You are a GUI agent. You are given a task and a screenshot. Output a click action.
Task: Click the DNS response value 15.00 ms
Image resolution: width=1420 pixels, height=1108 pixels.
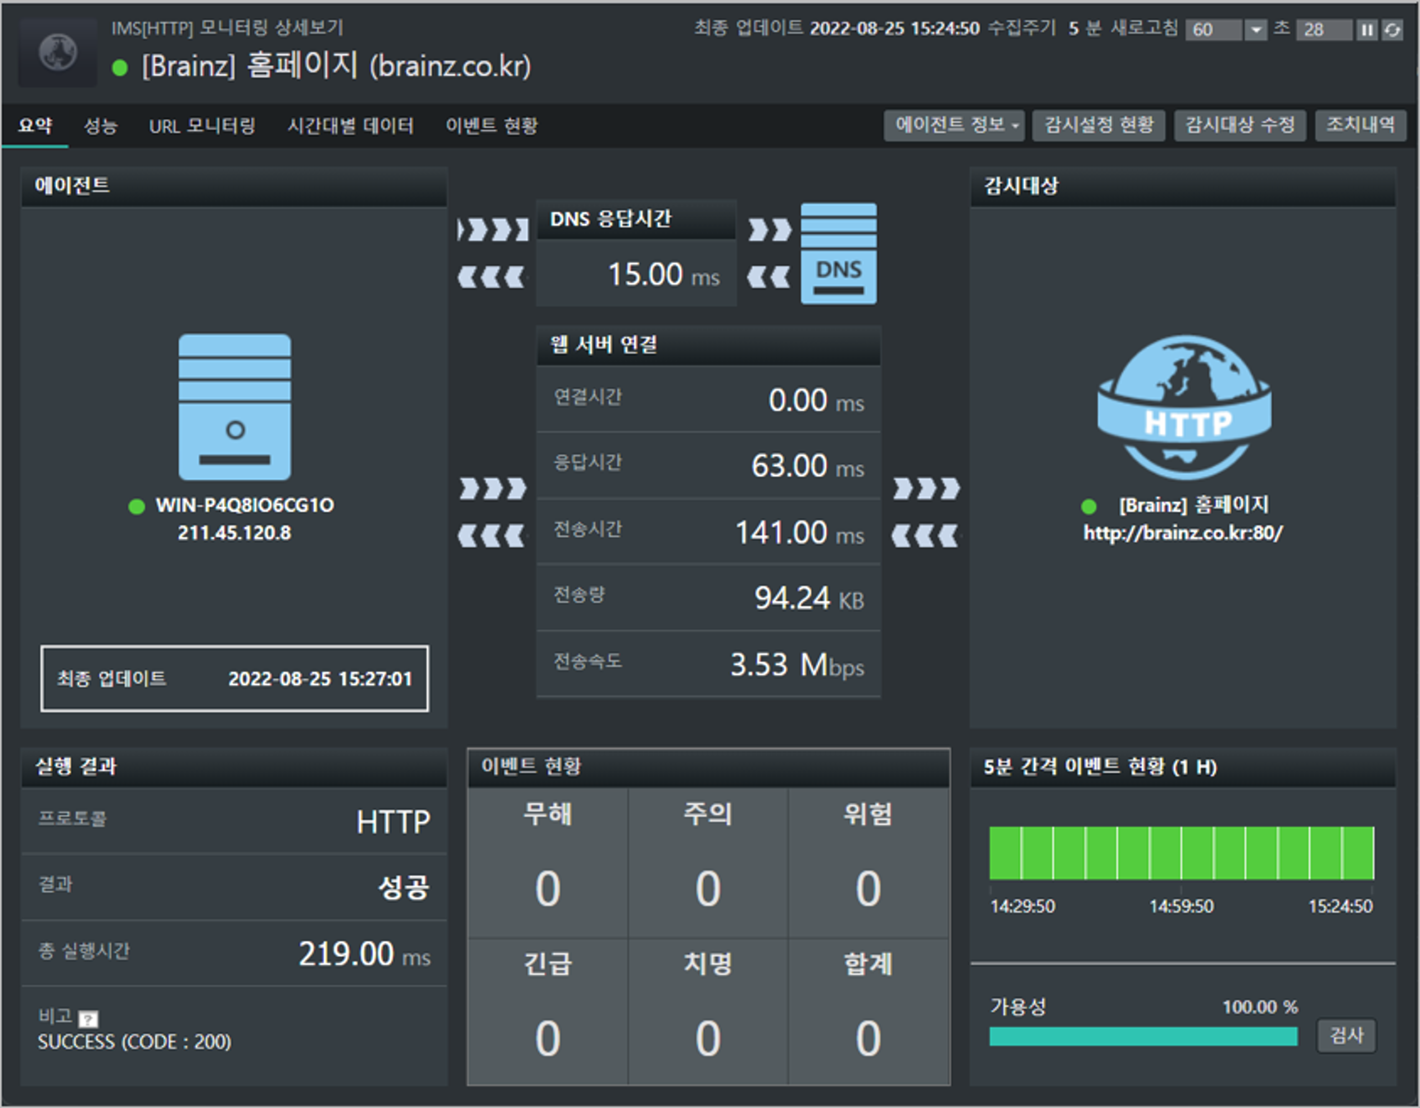(x=663, y=274)
